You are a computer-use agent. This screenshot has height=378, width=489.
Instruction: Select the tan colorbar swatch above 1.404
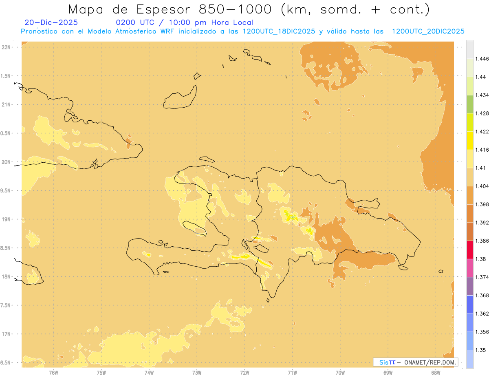(x=470, y=177)
